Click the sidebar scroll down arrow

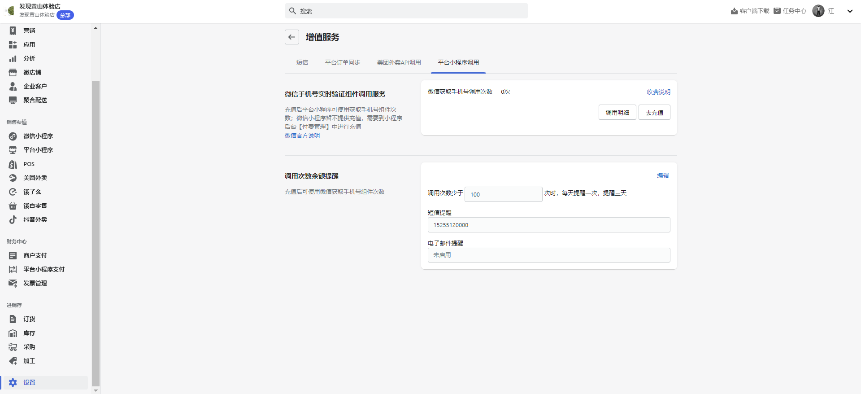pos(96,391)
